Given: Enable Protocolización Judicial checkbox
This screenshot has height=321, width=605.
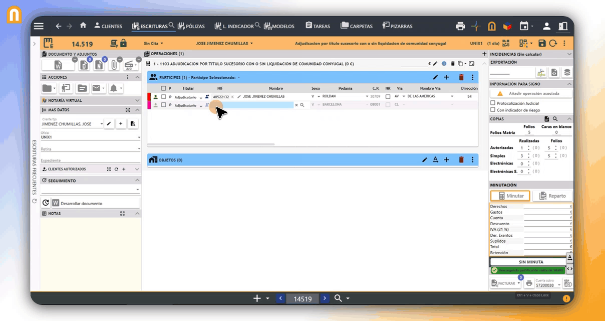Looking at the screenshot, I should [493, 103].
